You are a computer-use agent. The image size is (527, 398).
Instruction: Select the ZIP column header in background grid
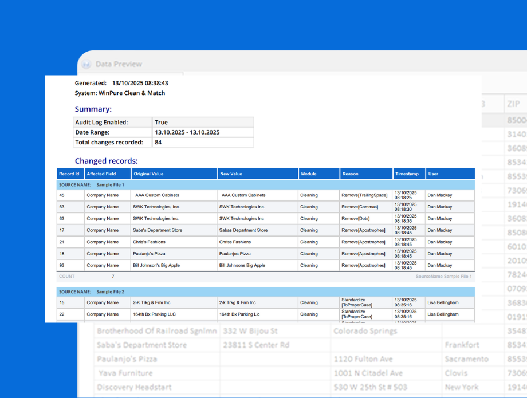tap(513, 104)
